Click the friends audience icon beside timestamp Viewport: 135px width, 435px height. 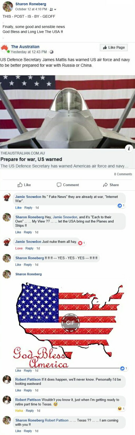click(x=51, y=9)
